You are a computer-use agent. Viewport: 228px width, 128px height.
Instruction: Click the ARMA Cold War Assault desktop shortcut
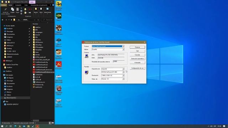[58, 79]
